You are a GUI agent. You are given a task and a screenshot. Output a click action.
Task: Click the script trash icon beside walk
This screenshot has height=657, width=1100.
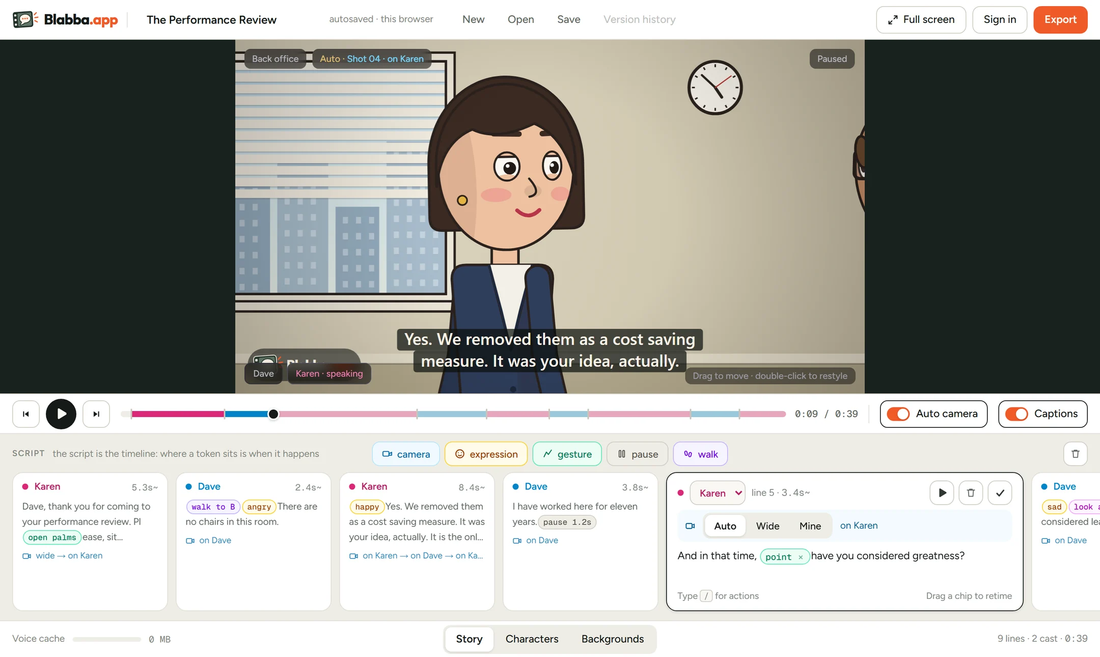[x=1075, y=454]
